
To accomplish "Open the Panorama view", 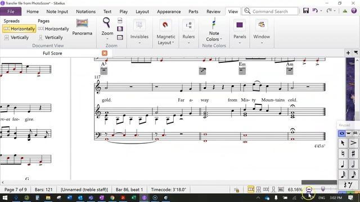I will [x=82, y=27].
